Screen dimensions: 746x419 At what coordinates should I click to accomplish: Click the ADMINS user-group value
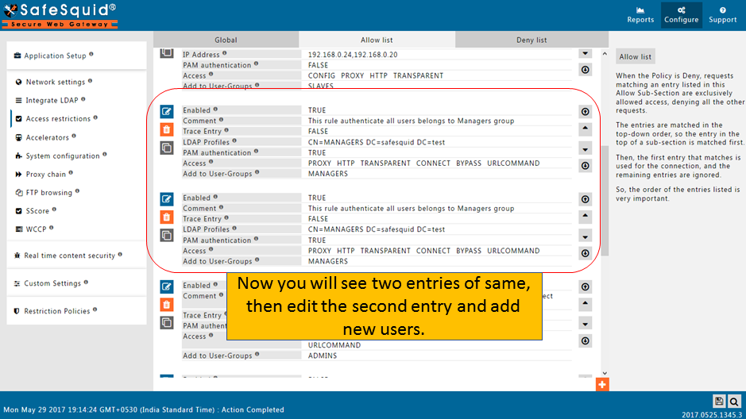click(x=322, y=356)
